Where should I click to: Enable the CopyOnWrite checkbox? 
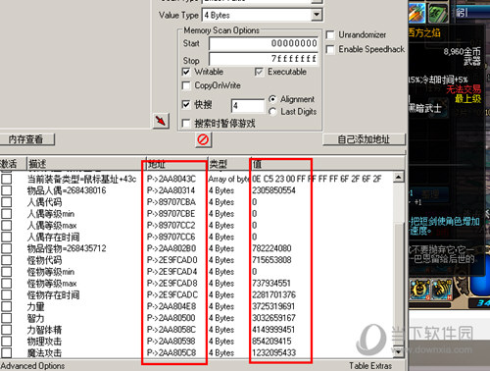click(x=186, y=85)
